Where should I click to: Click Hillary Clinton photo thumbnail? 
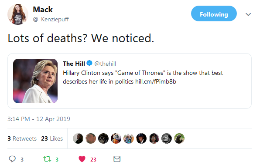point(35,81)
